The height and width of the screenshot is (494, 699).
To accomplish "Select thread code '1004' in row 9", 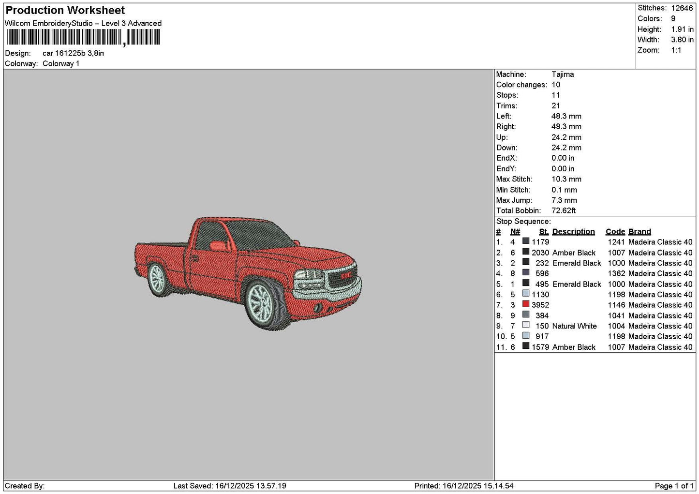I will pos(616,326).
